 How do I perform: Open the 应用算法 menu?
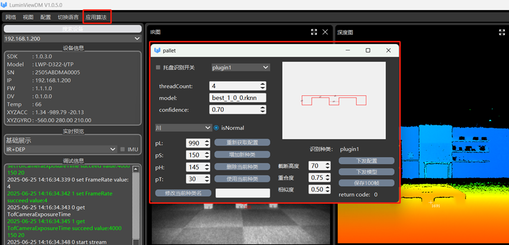[96, 18]
